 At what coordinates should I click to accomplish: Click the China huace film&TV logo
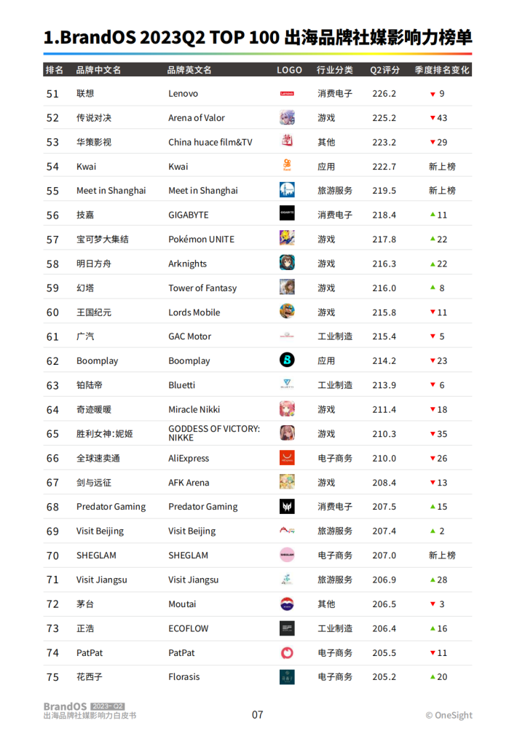[x=287, y=141]
